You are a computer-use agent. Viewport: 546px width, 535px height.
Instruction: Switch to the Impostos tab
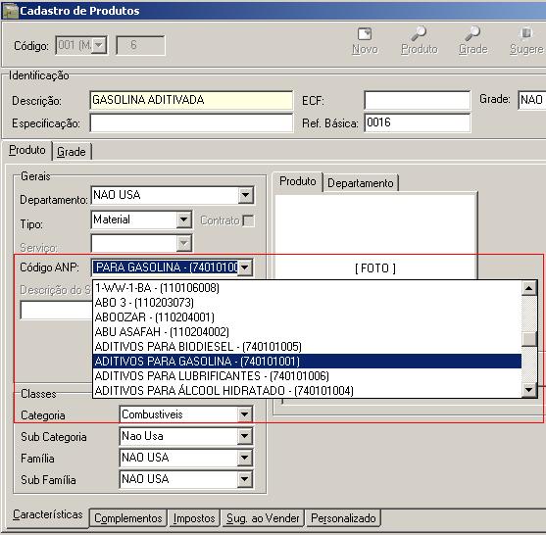tap(194, 518)
